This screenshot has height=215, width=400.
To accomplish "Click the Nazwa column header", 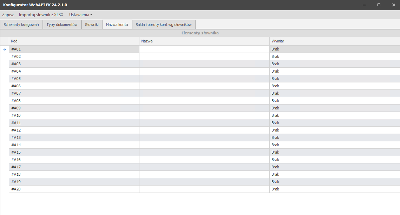I will coord(204,41).
